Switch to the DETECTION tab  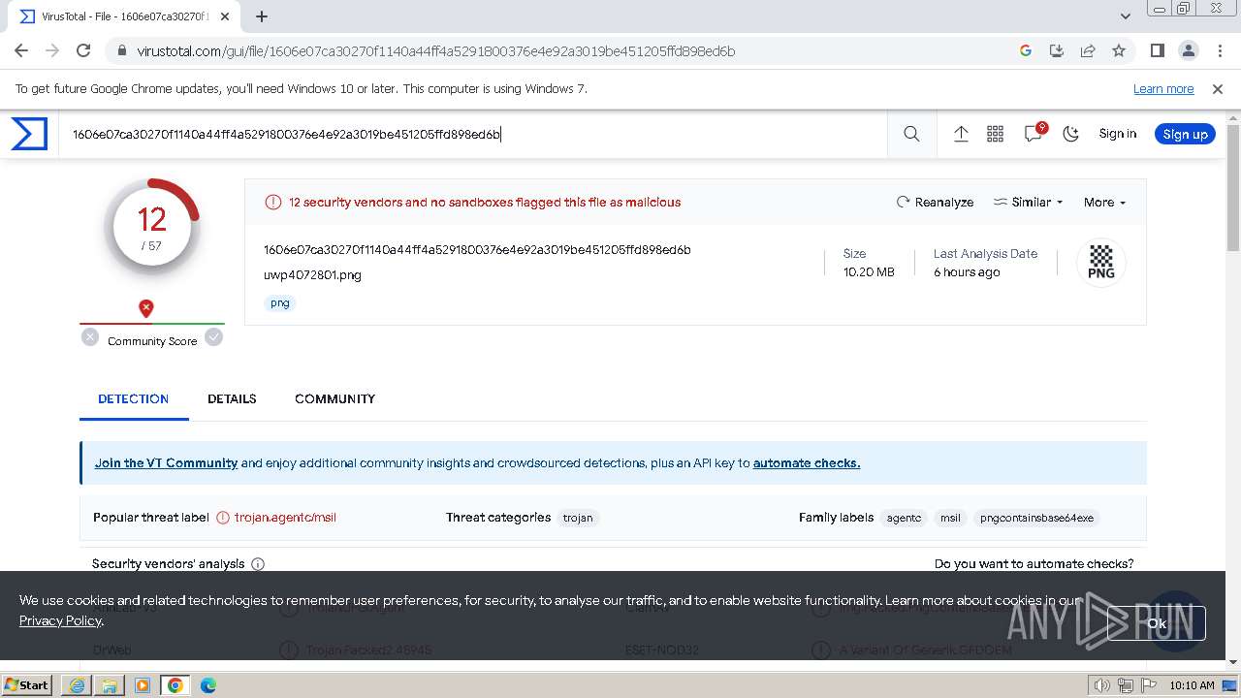click(x=134, y=398)
